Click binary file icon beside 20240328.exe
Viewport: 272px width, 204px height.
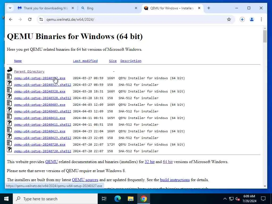(x=9, y=90)
